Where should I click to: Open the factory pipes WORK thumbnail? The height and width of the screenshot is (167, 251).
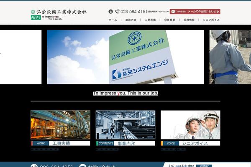point(60,125)
